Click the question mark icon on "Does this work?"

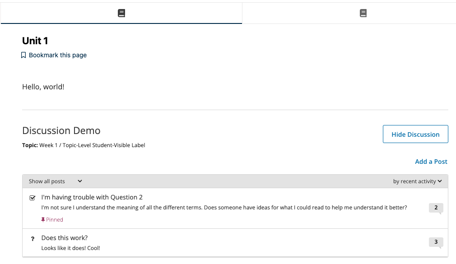(32, 238)
